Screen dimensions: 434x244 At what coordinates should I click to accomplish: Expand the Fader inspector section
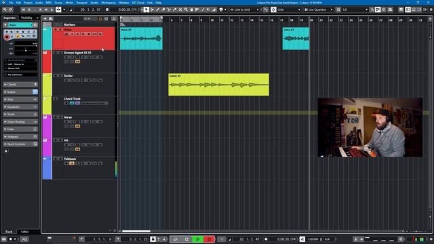pos(20,129)
